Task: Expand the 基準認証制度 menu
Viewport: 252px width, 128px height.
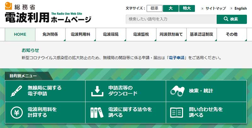Action: pyautogui.click(x=202, y=35)
